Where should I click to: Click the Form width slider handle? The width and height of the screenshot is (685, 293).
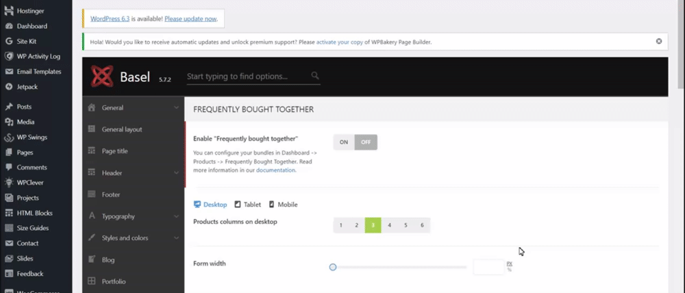pyautogui.click(x=333, y=267)
